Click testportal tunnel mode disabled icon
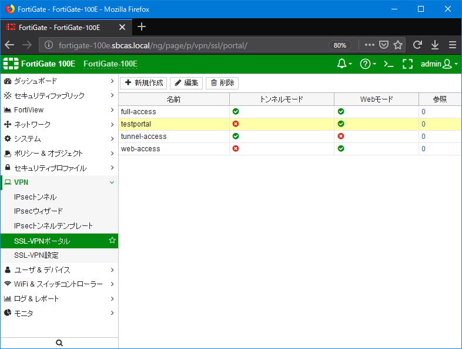 click(x=236, y=124)
